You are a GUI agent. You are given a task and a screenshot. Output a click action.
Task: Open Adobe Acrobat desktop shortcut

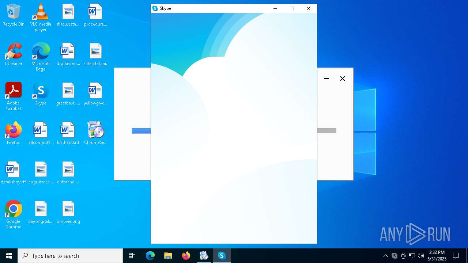pyautogui.click(x=14, y=96)
